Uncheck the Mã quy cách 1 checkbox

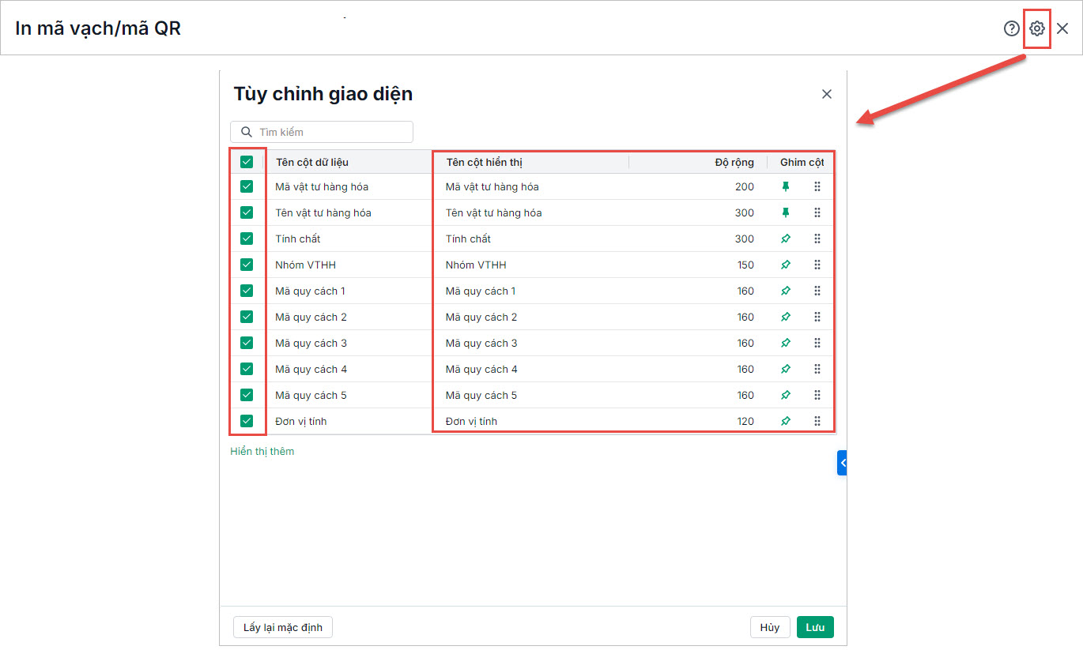tap(247, 291)
